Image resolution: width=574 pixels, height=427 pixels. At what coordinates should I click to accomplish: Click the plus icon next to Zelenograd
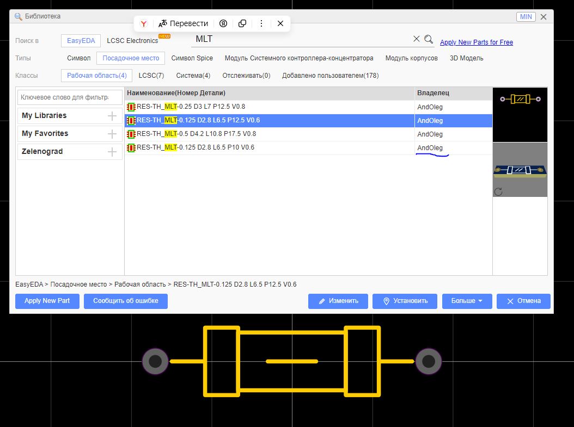pyautogui.click(x=112, y=152)
